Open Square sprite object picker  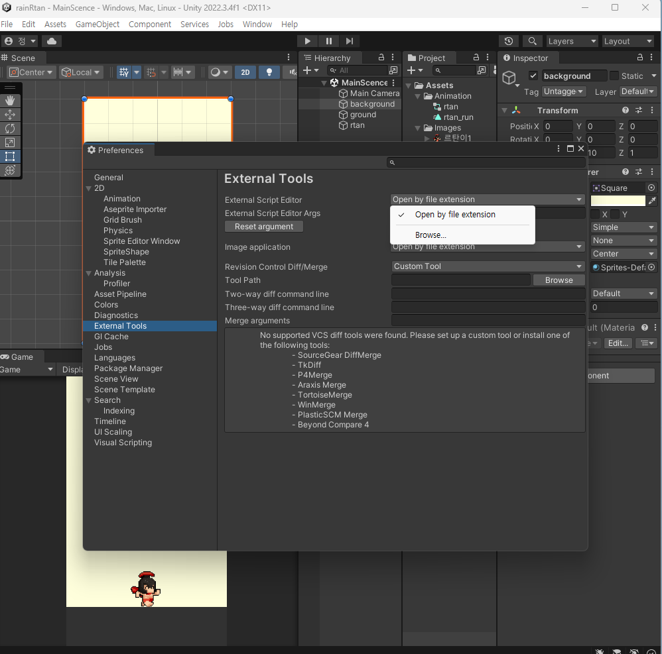(x=651, y=188)
